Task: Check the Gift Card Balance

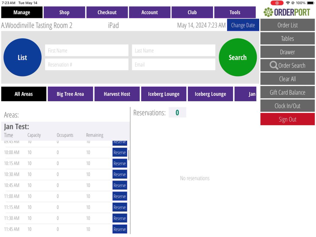Action: pos(287,92)
